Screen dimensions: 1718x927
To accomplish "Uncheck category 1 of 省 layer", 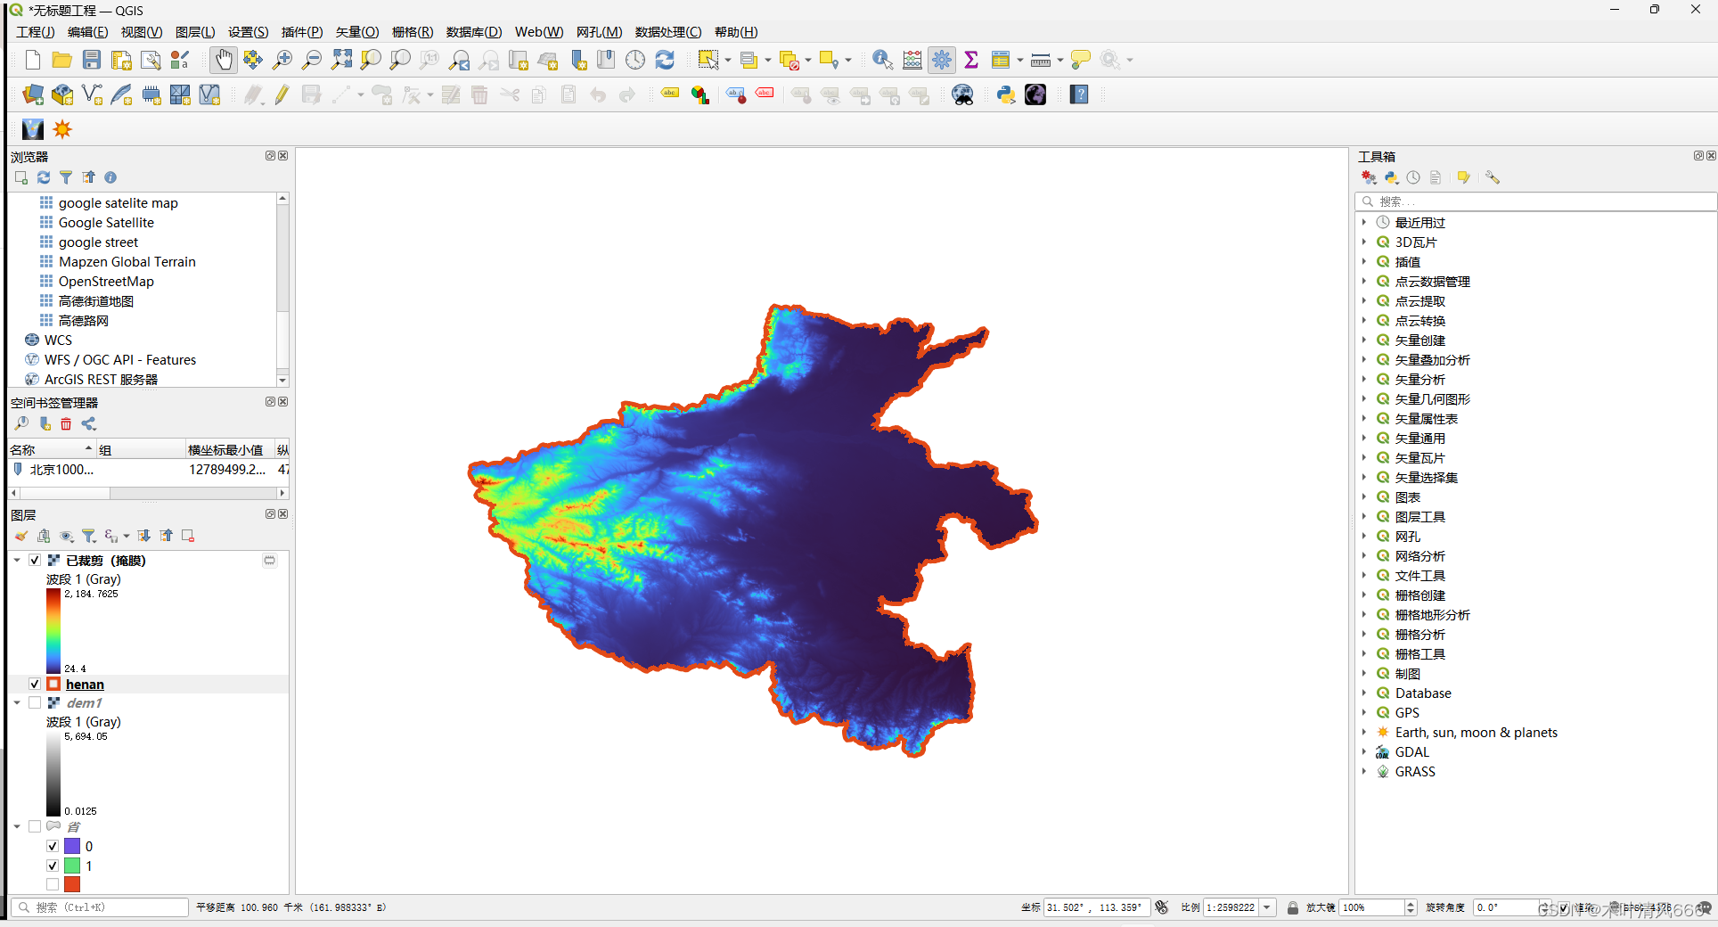I will [x=53, y=865].
